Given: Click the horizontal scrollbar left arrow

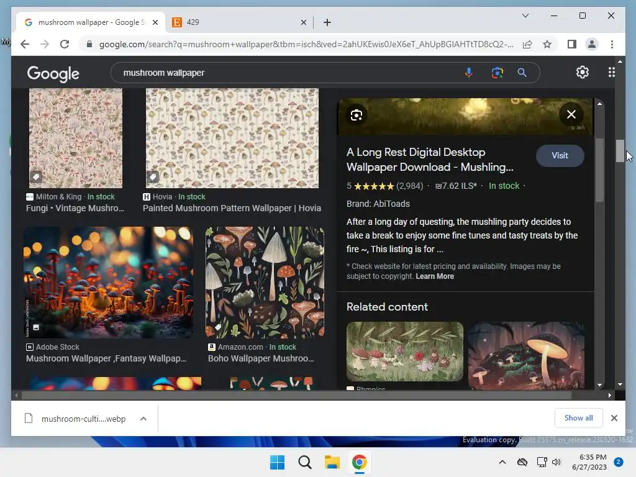Looking at the screenshot, I should coord(16,395).
